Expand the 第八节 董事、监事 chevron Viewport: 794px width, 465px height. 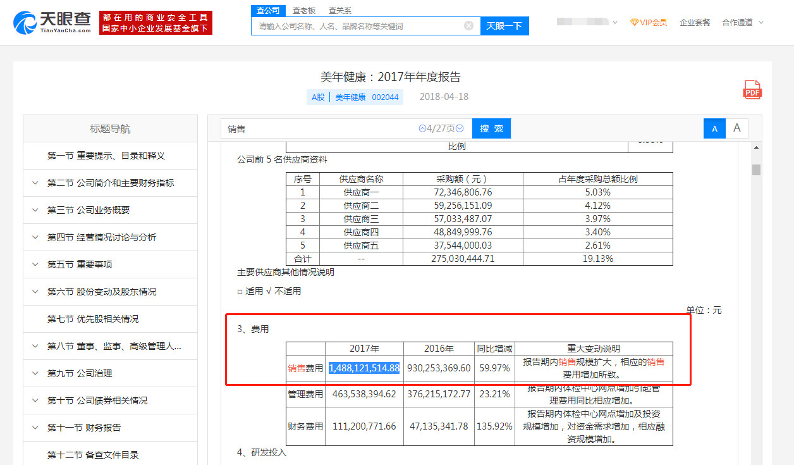(35, 346)
